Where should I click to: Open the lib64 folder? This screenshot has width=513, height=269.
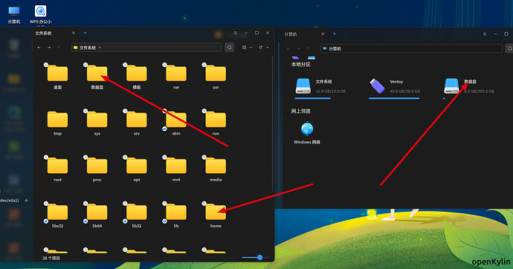click(x=97, y=212)
